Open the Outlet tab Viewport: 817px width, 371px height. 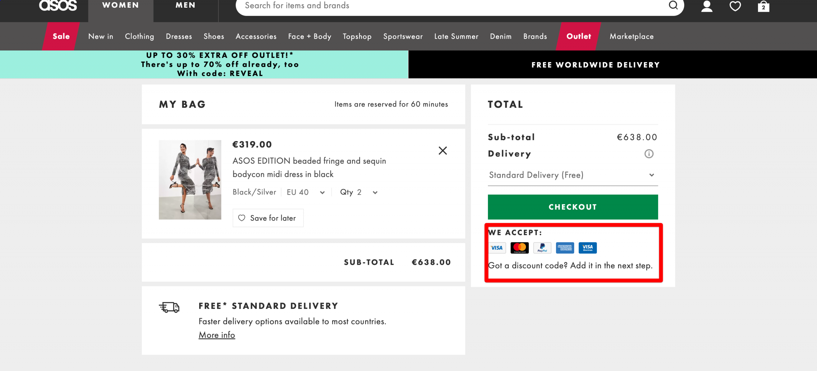click(578, 36)
